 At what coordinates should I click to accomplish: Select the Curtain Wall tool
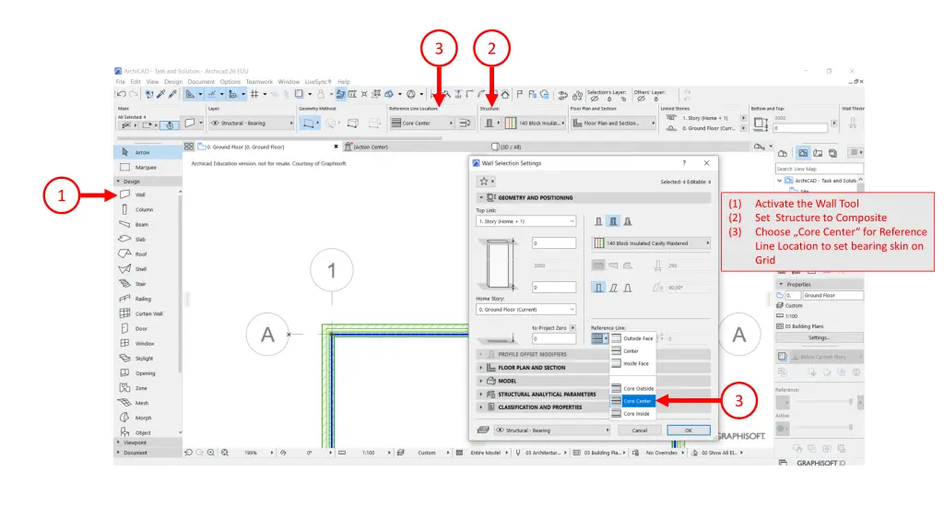[147, 313]
